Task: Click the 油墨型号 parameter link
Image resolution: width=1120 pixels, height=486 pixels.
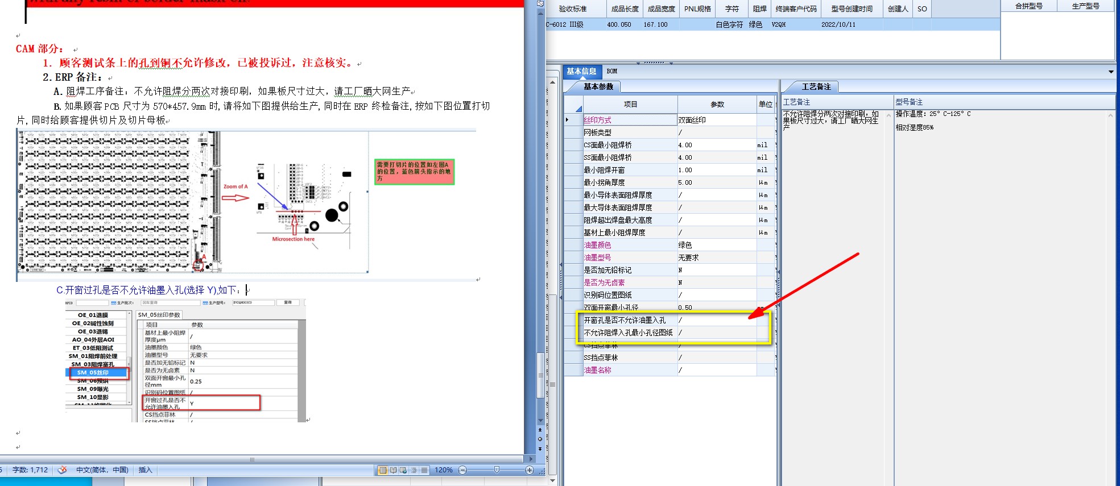Action: point(597,257)
